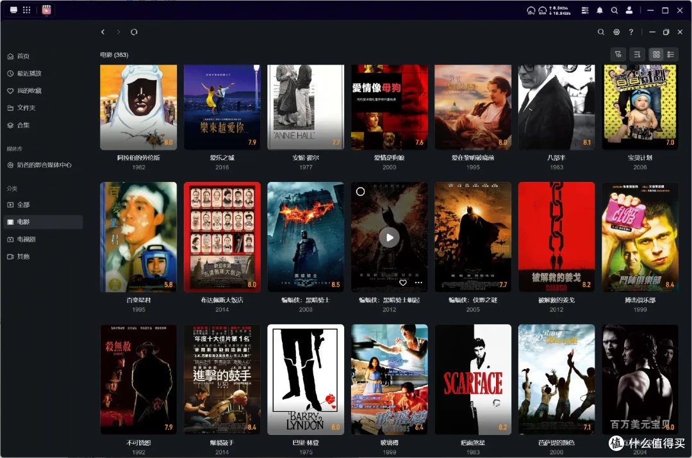Open the media app settings gear

pos(616,32)
